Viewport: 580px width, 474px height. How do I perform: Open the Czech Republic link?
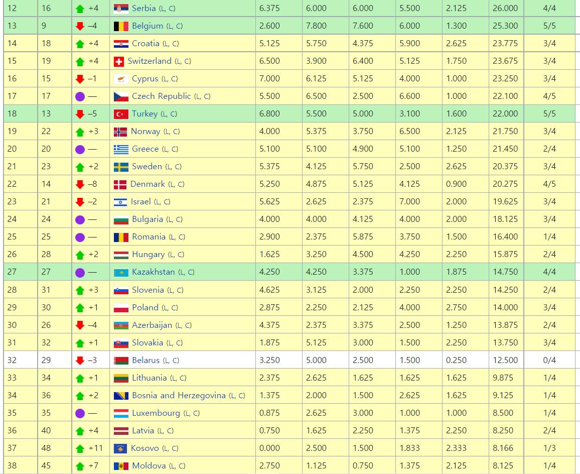(161, 96)
